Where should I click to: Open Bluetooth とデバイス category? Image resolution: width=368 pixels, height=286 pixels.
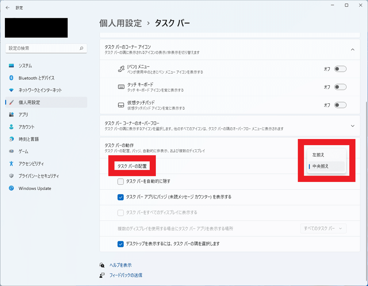point(46,78)
